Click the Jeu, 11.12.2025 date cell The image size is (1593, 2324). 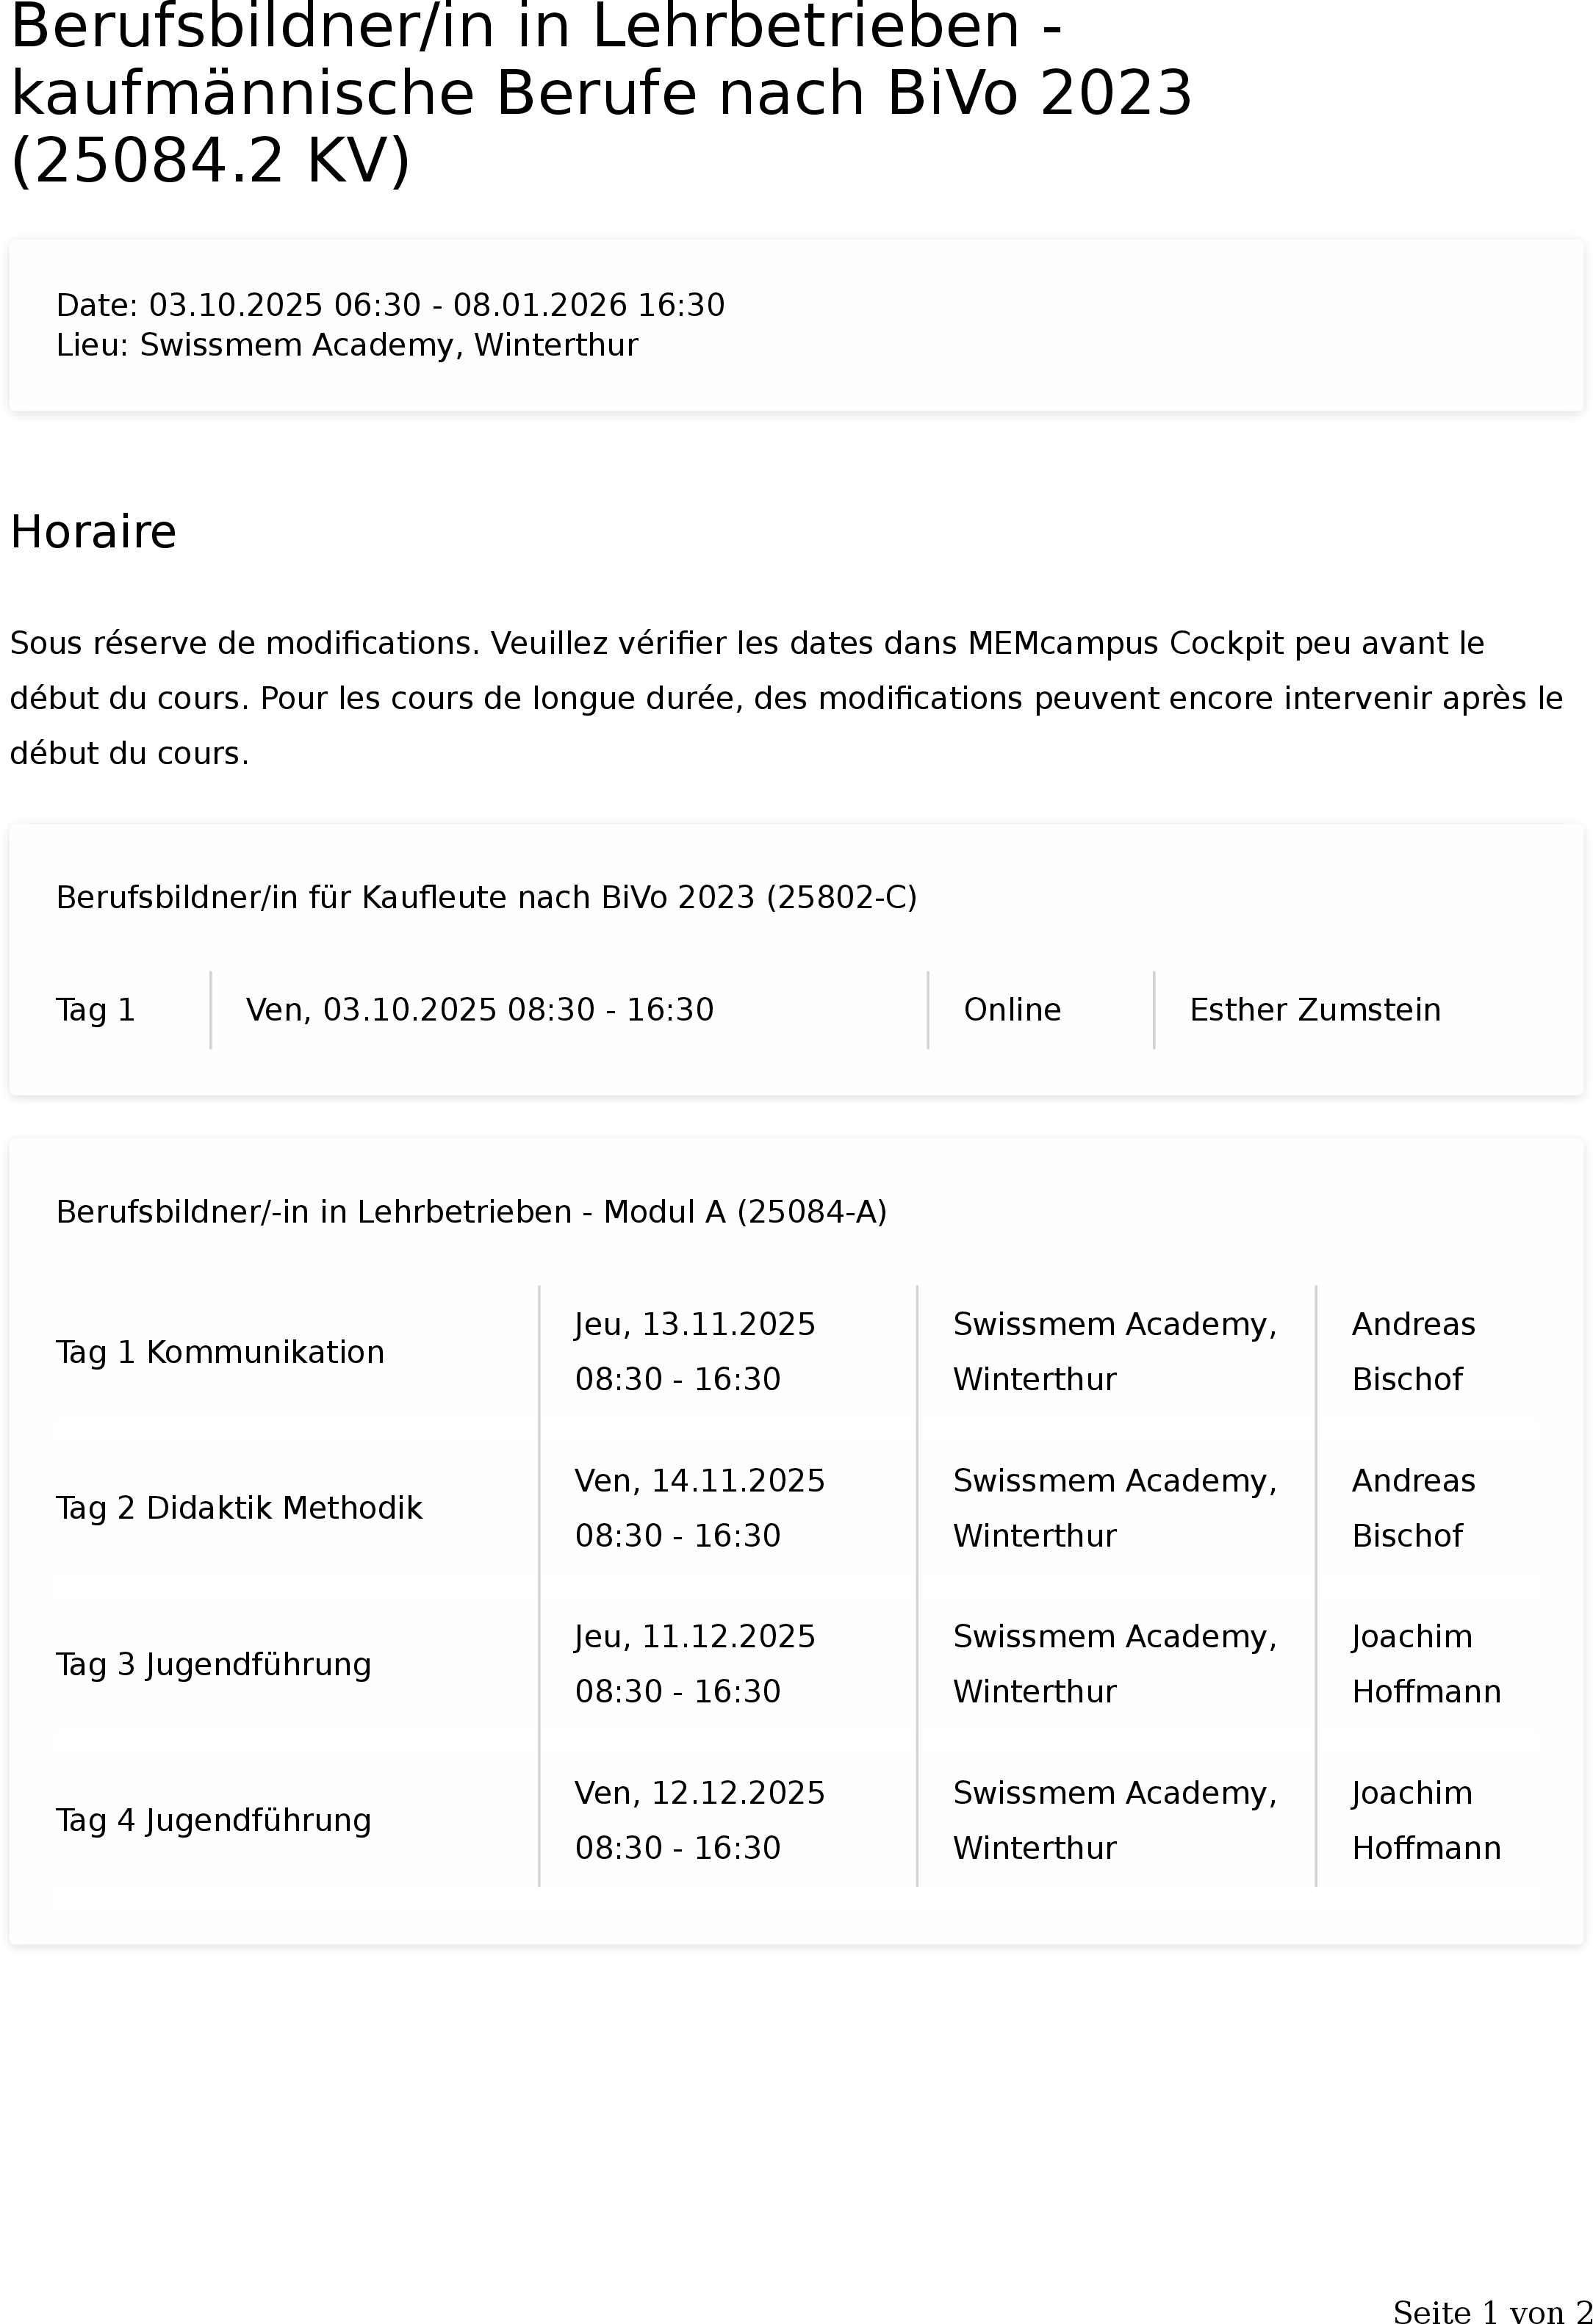(x=695, y=1664)
